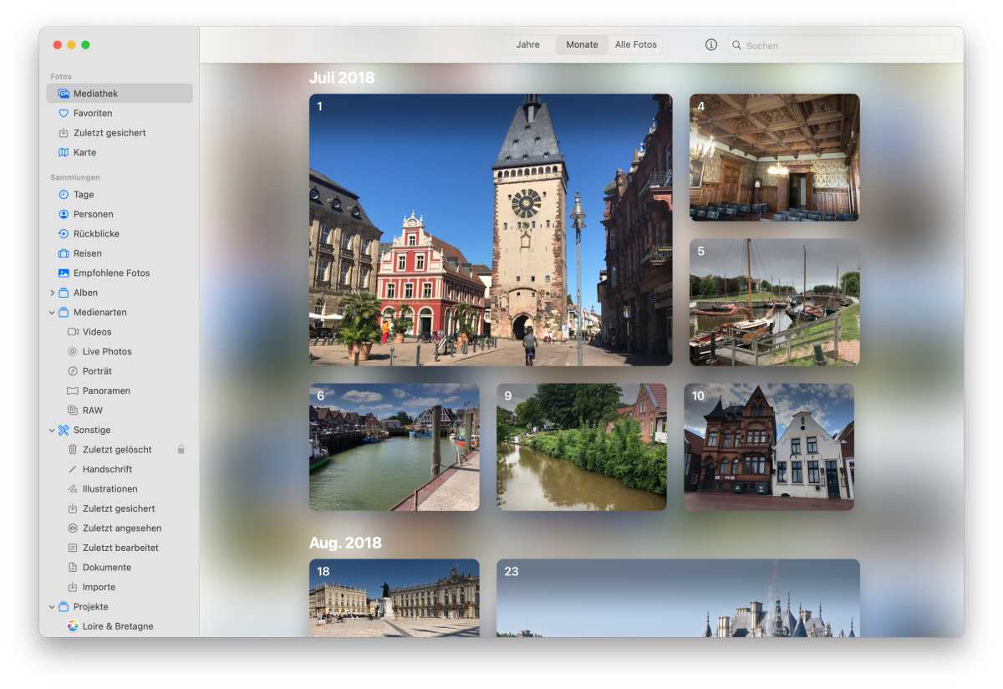This screenshot has width=1003, height=689.
Task: Select the Monate view tab
Action: tap(582, 44)
